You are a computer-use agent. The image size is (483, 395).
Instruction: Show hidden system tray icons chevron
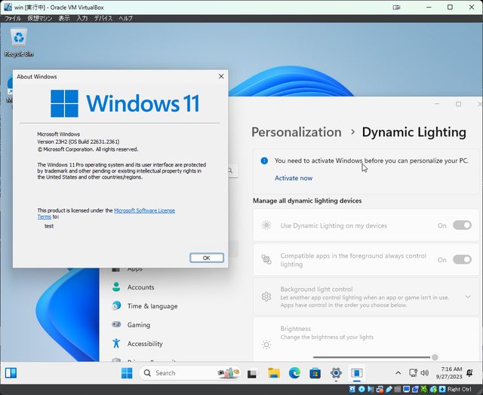click(398, 373)
